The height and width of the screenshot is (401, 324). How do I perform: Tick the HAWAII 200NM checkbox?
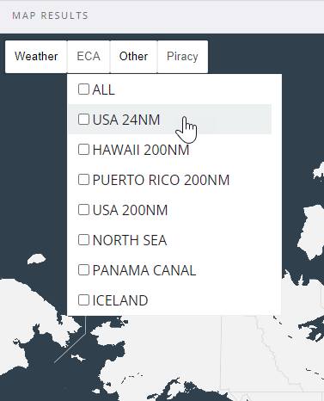click(x=83, y=150)
